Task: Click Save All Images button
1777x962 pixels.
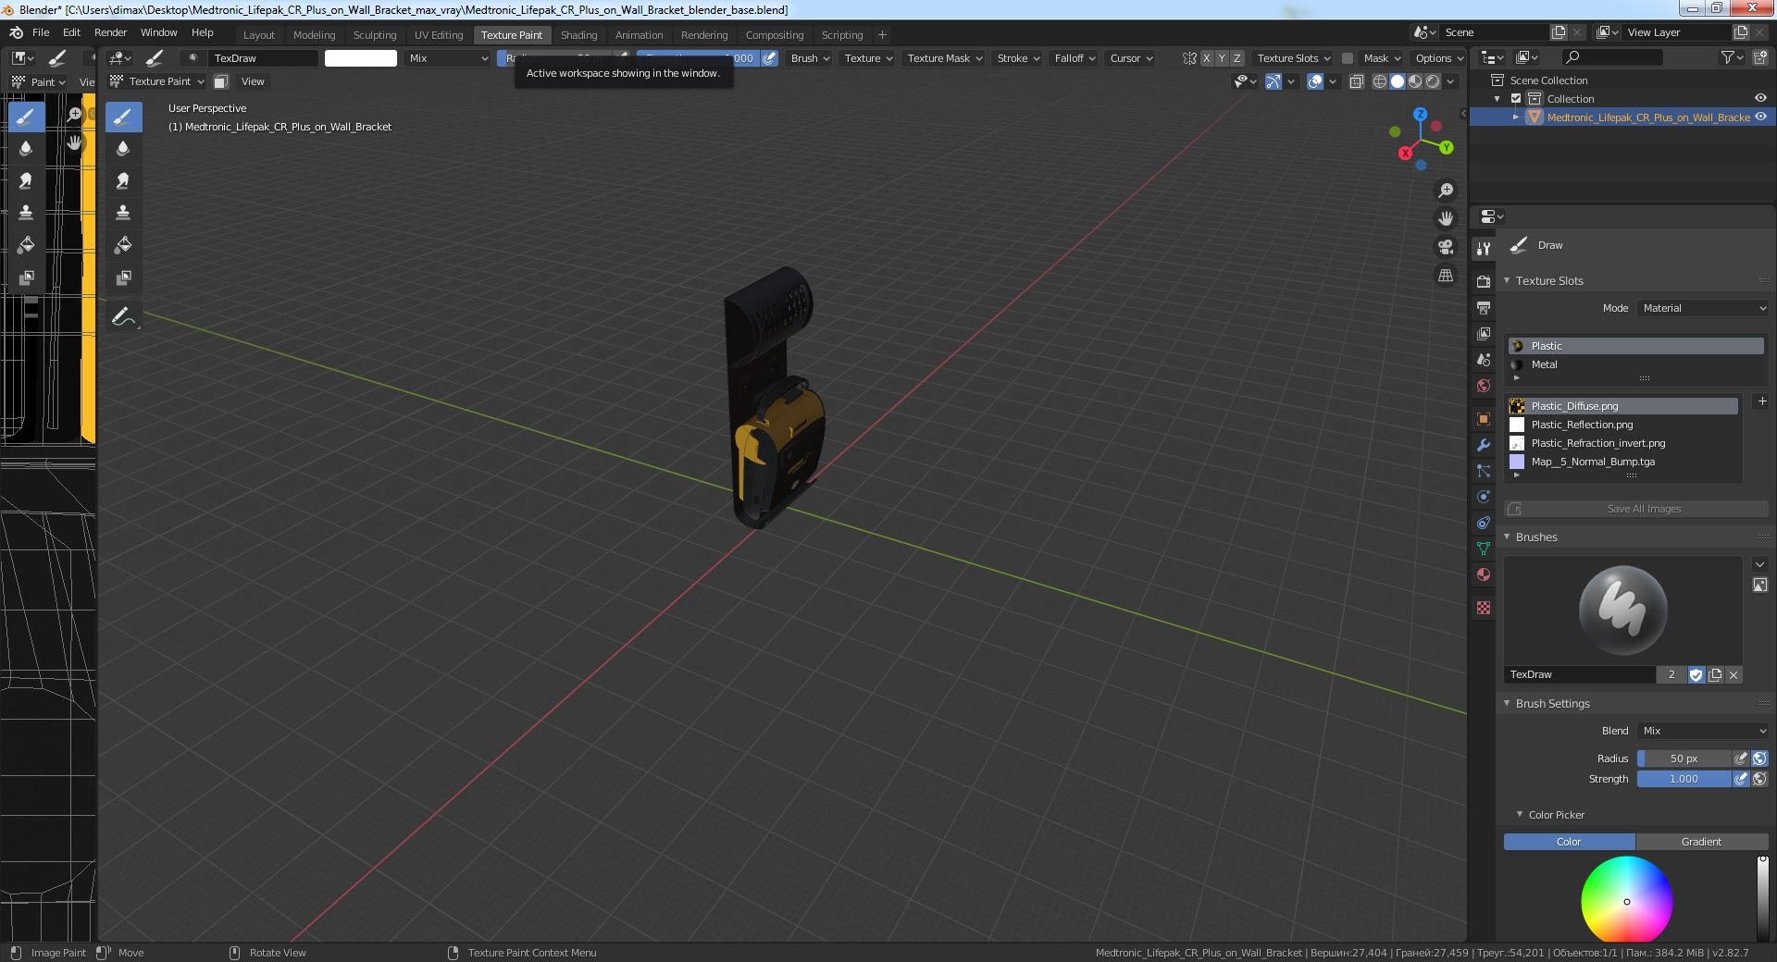Action: (1635, 509)
